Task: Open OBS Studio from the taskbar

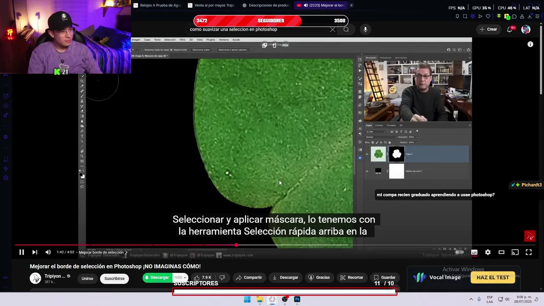Action: [x=285, y=299]
